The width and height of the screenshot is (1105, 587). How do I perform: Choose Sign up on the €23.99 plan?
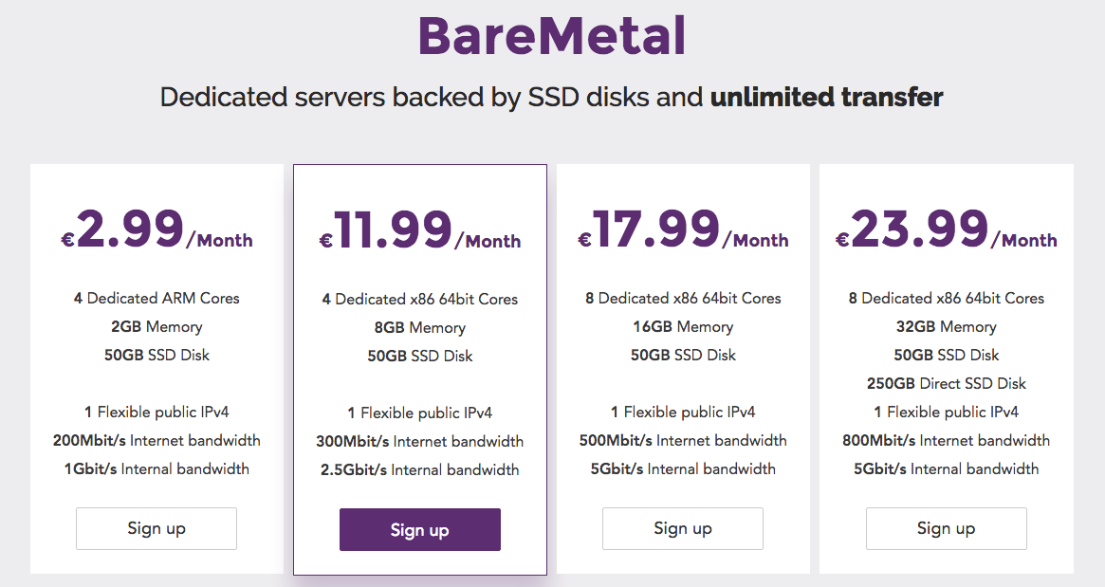947,528
